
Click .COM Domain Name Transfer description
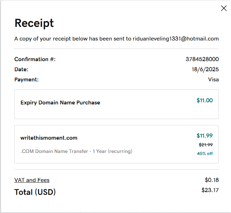coord(76,152)
